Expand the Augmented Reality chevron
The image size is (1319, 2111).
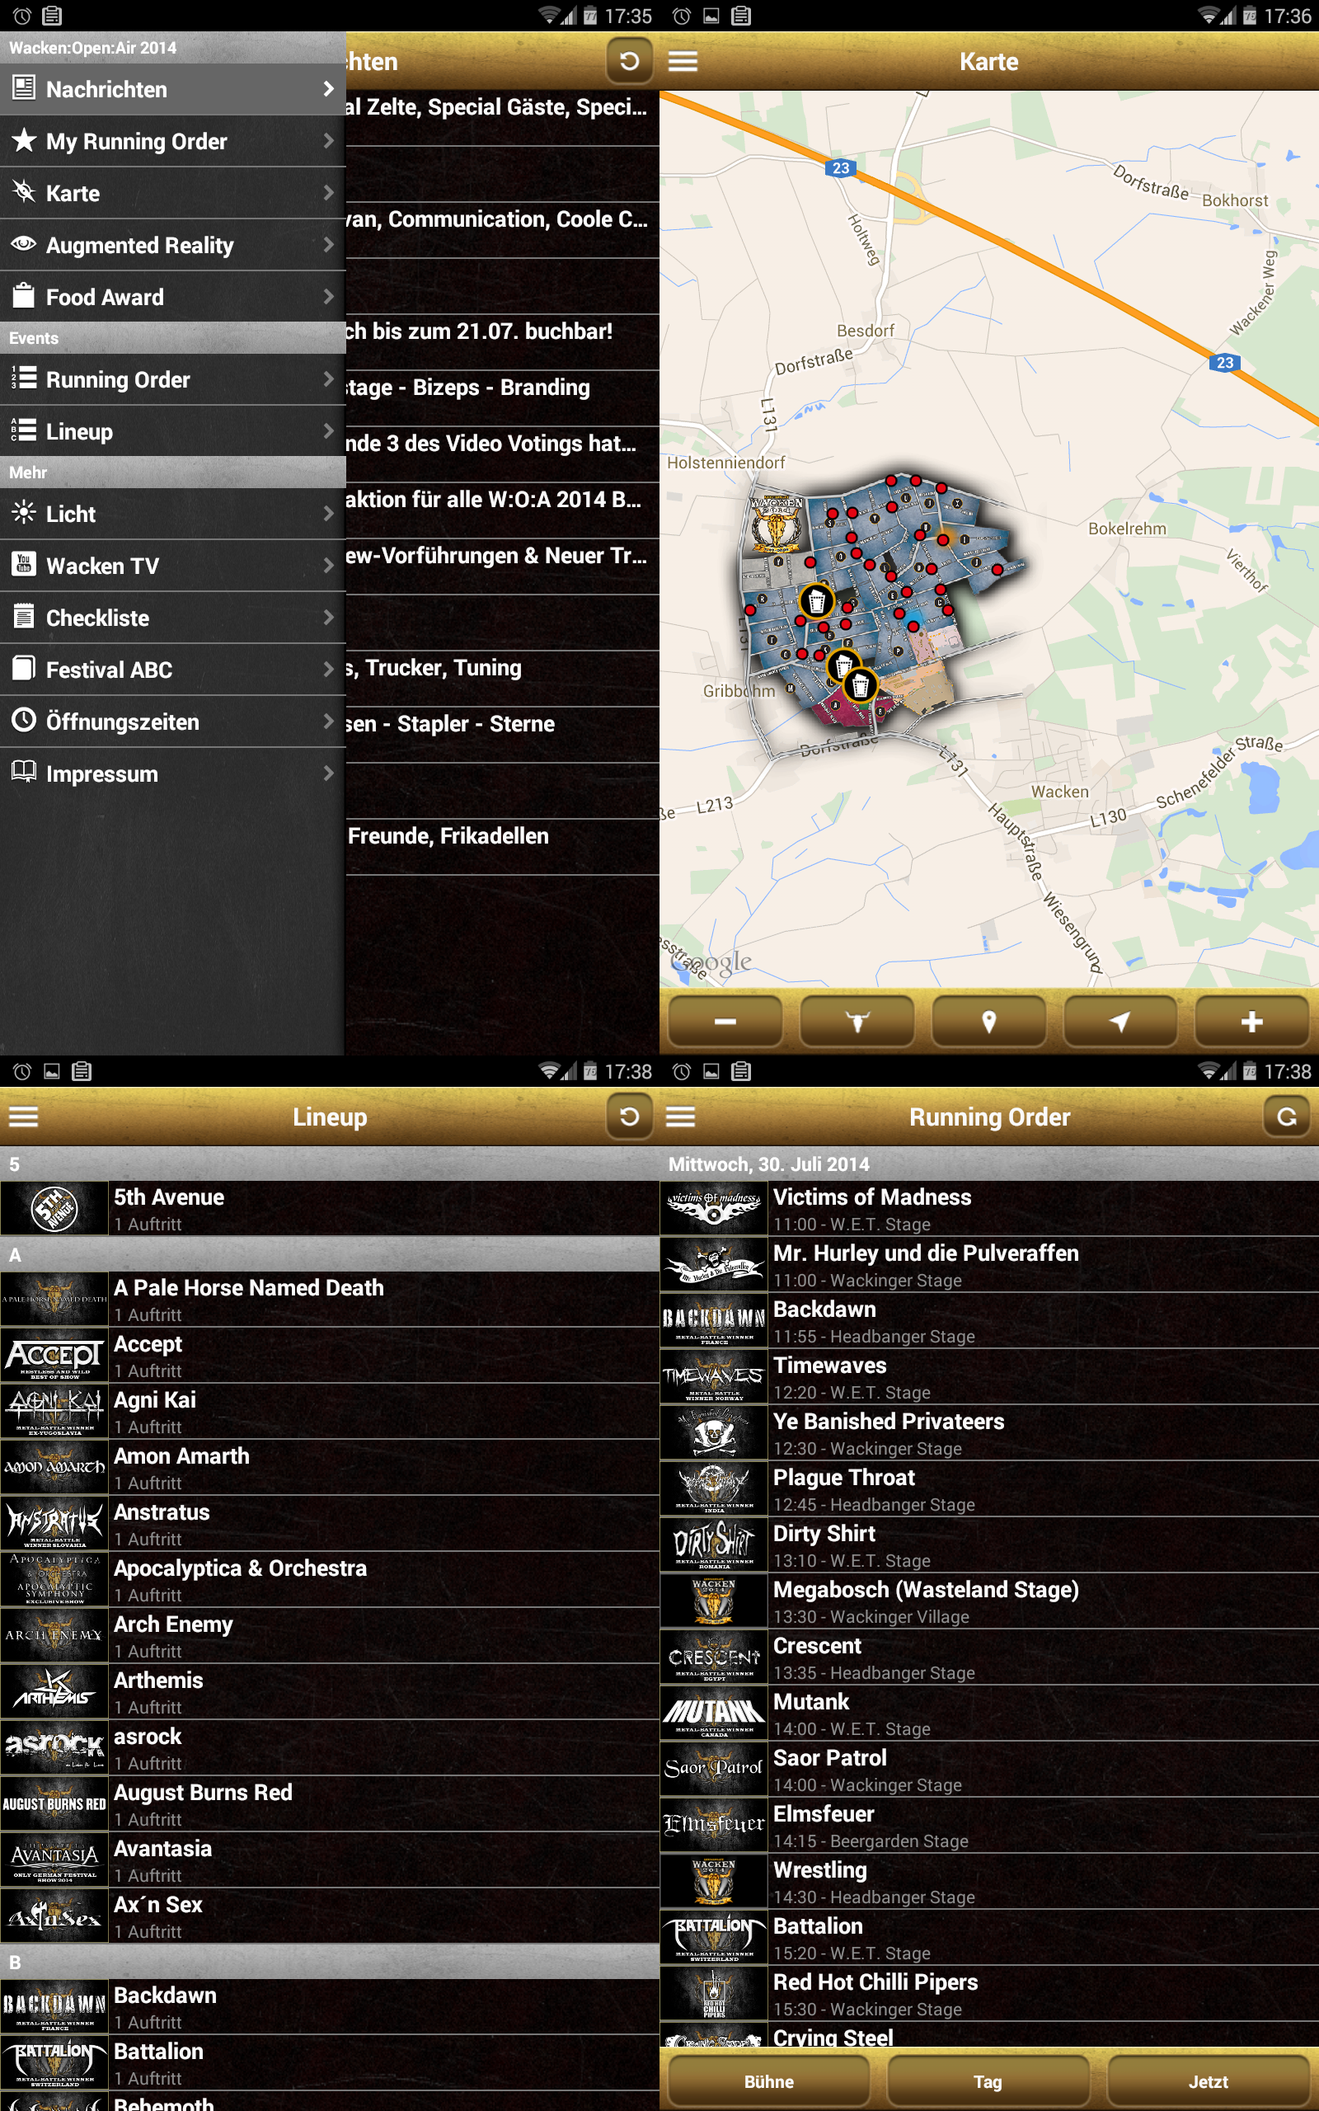pyautogui.click(x=328, y=244)
